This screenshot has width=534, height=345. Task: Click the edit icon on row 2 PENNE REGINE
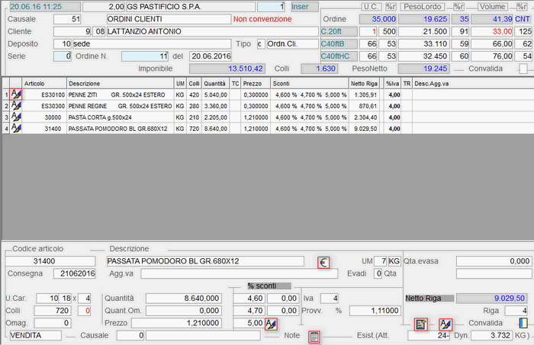(x=16, y=106)
